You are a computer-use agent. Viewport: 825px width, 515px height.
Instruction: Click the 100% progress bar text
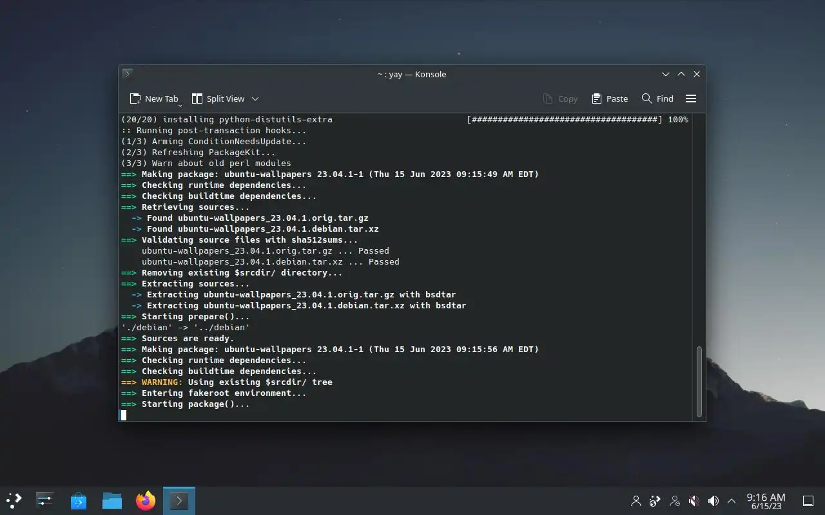point(577,119)
